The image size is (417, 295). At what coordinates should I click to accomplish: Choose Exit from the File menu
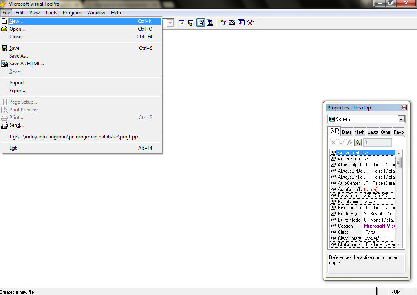(x=81, y=148)
